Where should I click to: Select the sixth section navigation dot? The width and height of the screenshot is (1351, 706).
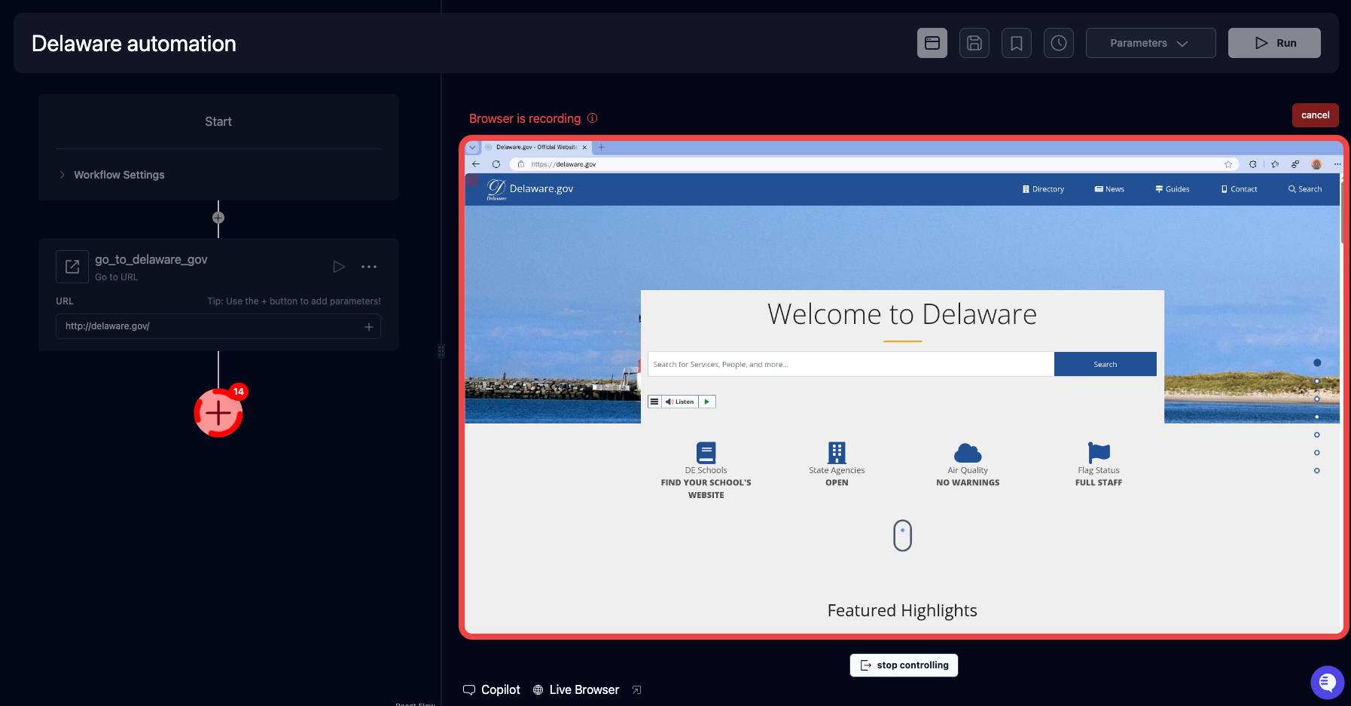(1317, 453)
